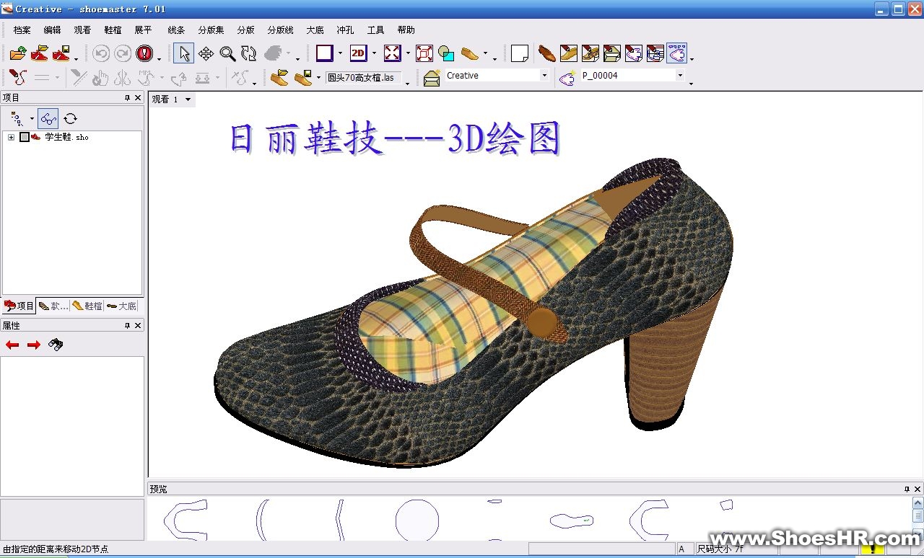Close the 项目 panel

click(x=138, y=98)
